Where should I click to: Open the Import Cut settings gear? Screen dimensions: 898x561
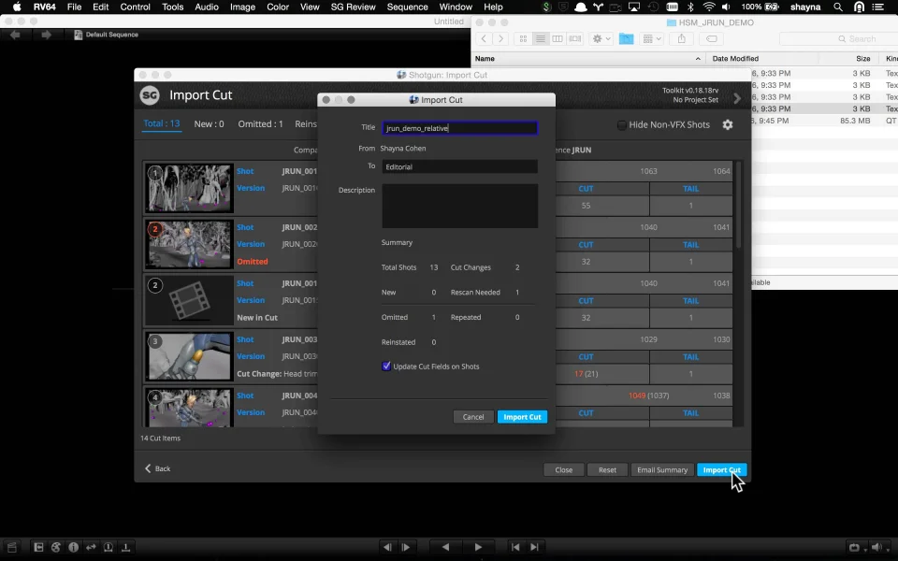728,124
